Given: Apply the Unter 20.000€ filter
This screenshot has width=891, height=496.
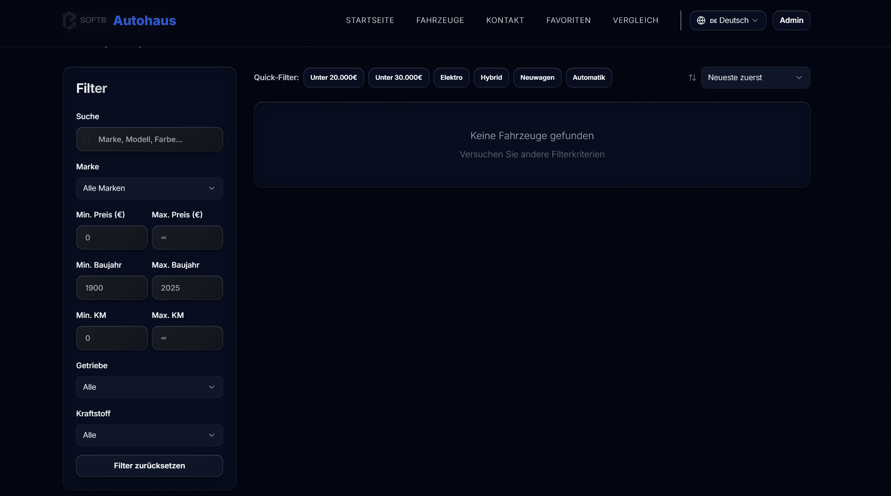Looking at the screenshot, I should 333,78.
